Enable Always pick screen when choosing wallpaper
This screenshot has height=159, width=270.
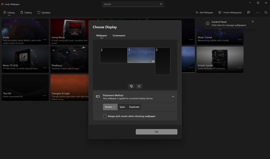[105, 116]
